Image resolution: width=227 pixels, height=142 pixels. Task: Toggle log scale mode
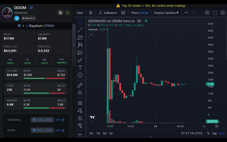click(x=214, y=133)
